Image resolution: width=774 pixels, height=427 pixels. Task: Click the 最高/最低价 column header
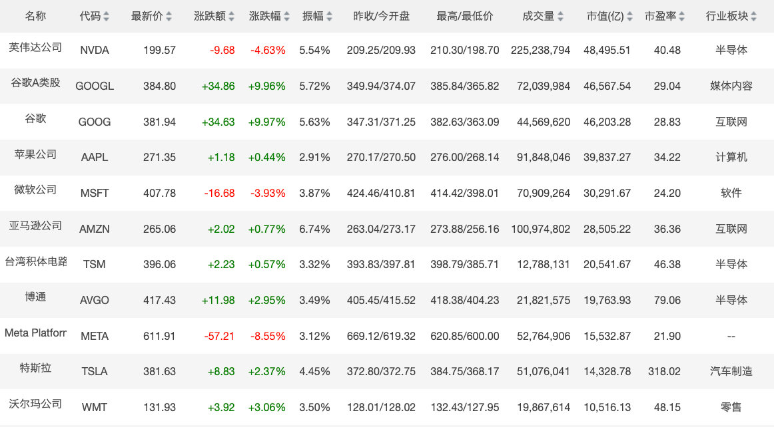[464, 16]
